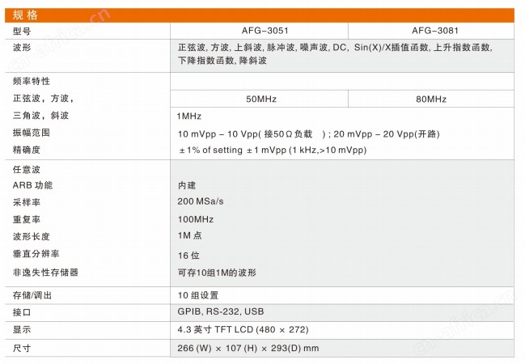Image resolution: width=525 pixels, height=364 pixels.
Task: Select the 非逸失性存储器 label
Action: pyautogui.click(x=45, y=273)
